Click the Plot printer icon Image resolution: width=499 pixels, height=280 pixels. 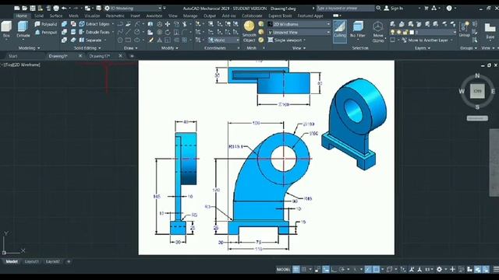point(56,9)
